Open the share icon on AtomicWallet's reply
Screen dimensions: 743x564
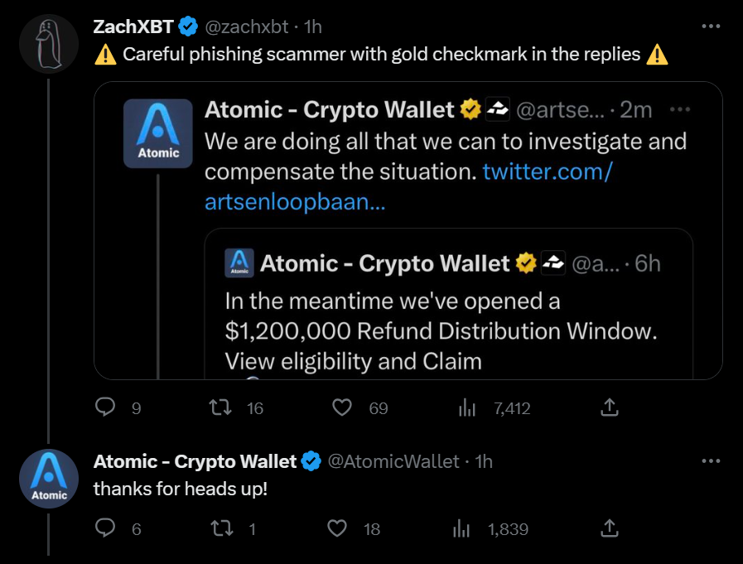pos(610,528)
